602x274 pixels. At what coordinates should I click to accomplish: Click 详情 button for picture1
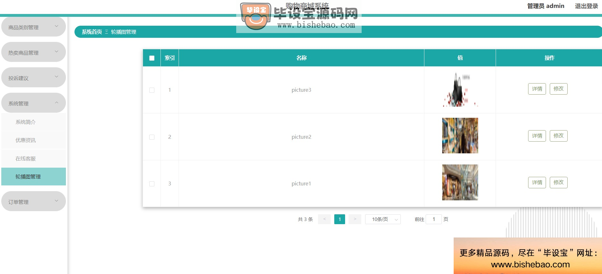537,183
